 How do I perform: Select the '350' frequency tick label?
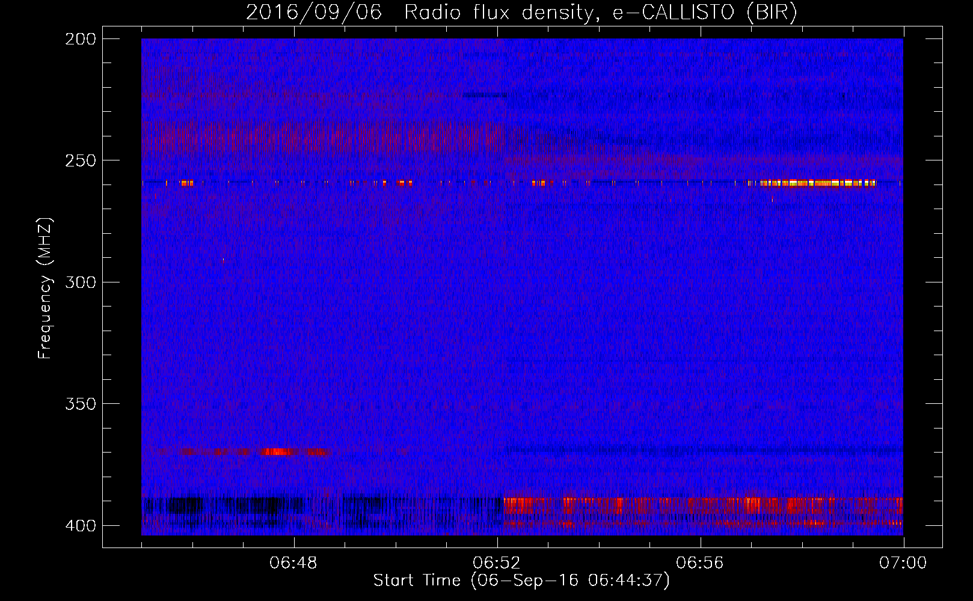[x=80, y=404]
